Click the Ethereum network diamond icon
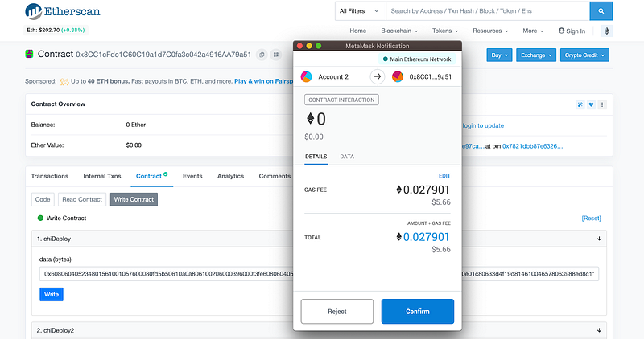644x339 pixels. [607, 31]
